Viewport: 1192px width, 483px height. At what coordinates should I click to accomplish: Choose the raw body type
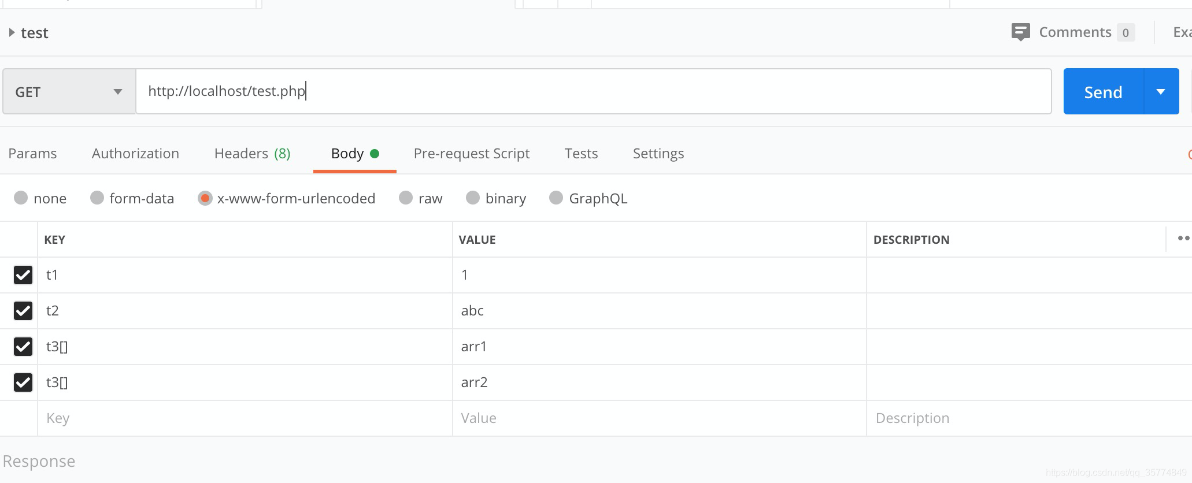(x=406, y=198)
